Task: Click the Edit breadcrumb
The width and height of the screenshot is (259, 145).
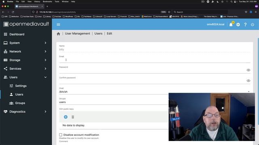Action: coord(109,33)
